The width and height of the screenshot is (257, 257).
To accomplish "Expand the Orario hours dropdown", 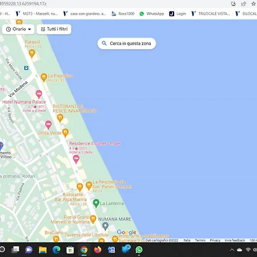I will click(x=18, y=29).
